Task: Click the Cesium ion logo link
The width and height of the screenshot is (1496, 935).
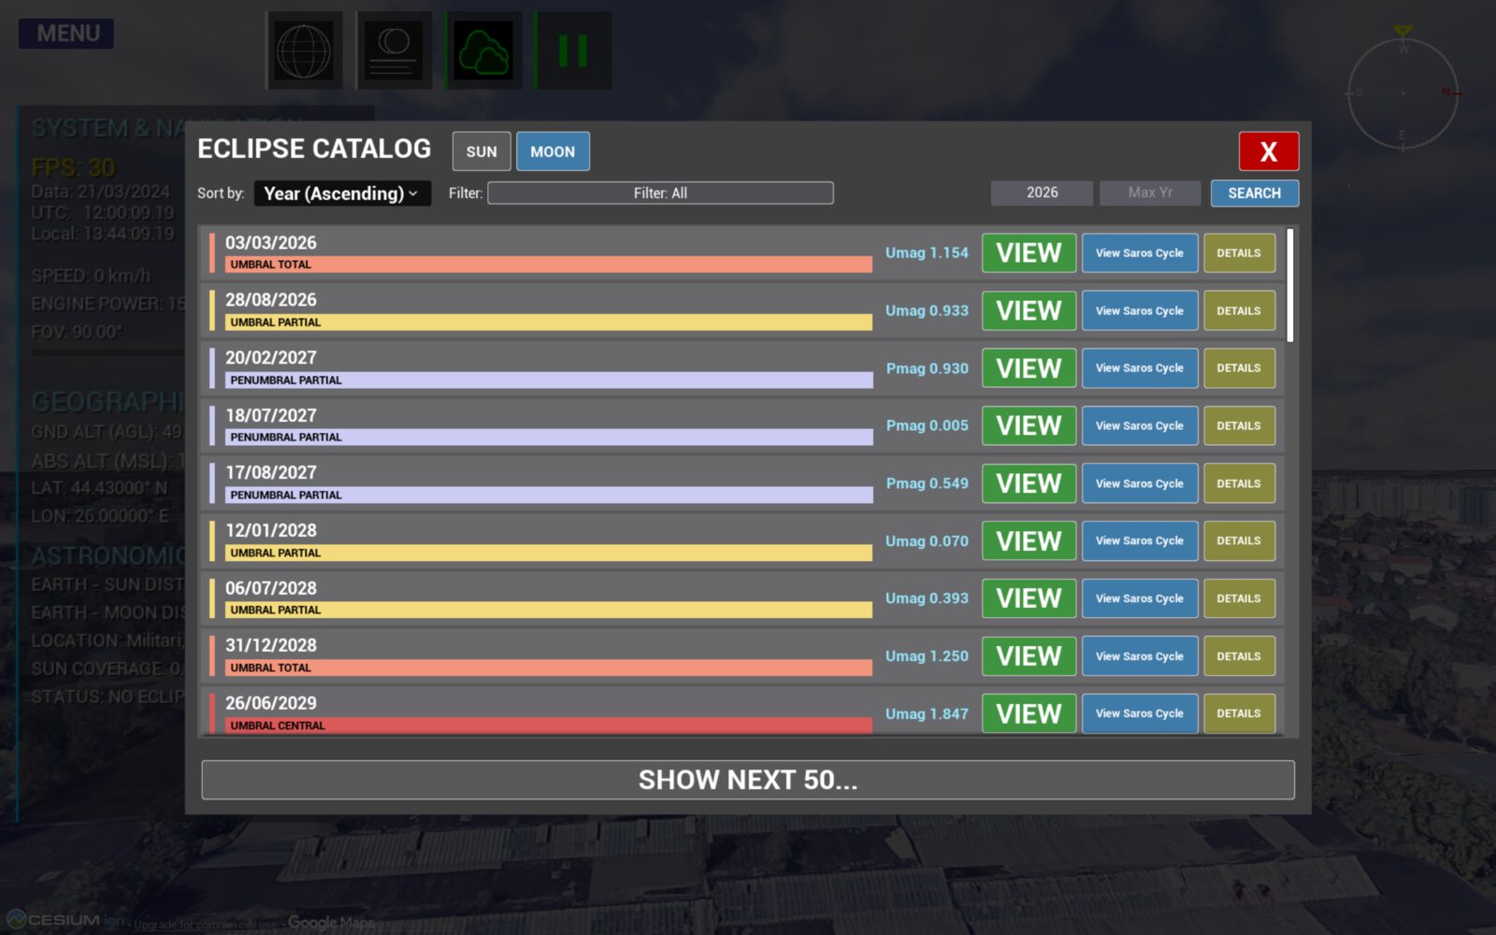Action: pyautogui.click(x=65, y=920)
